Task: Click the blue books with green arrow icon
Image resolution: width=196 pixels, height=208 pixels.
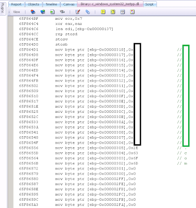Action: click(x=43, y=12)
